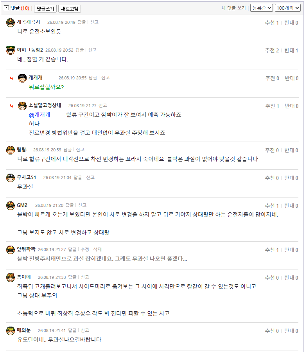This screenshot has height=352, width=305.
Task: Open 내 댓글 보기 link
Action: pos(233,8)
